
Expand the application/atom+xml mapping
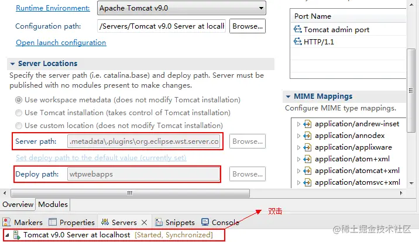298,160
